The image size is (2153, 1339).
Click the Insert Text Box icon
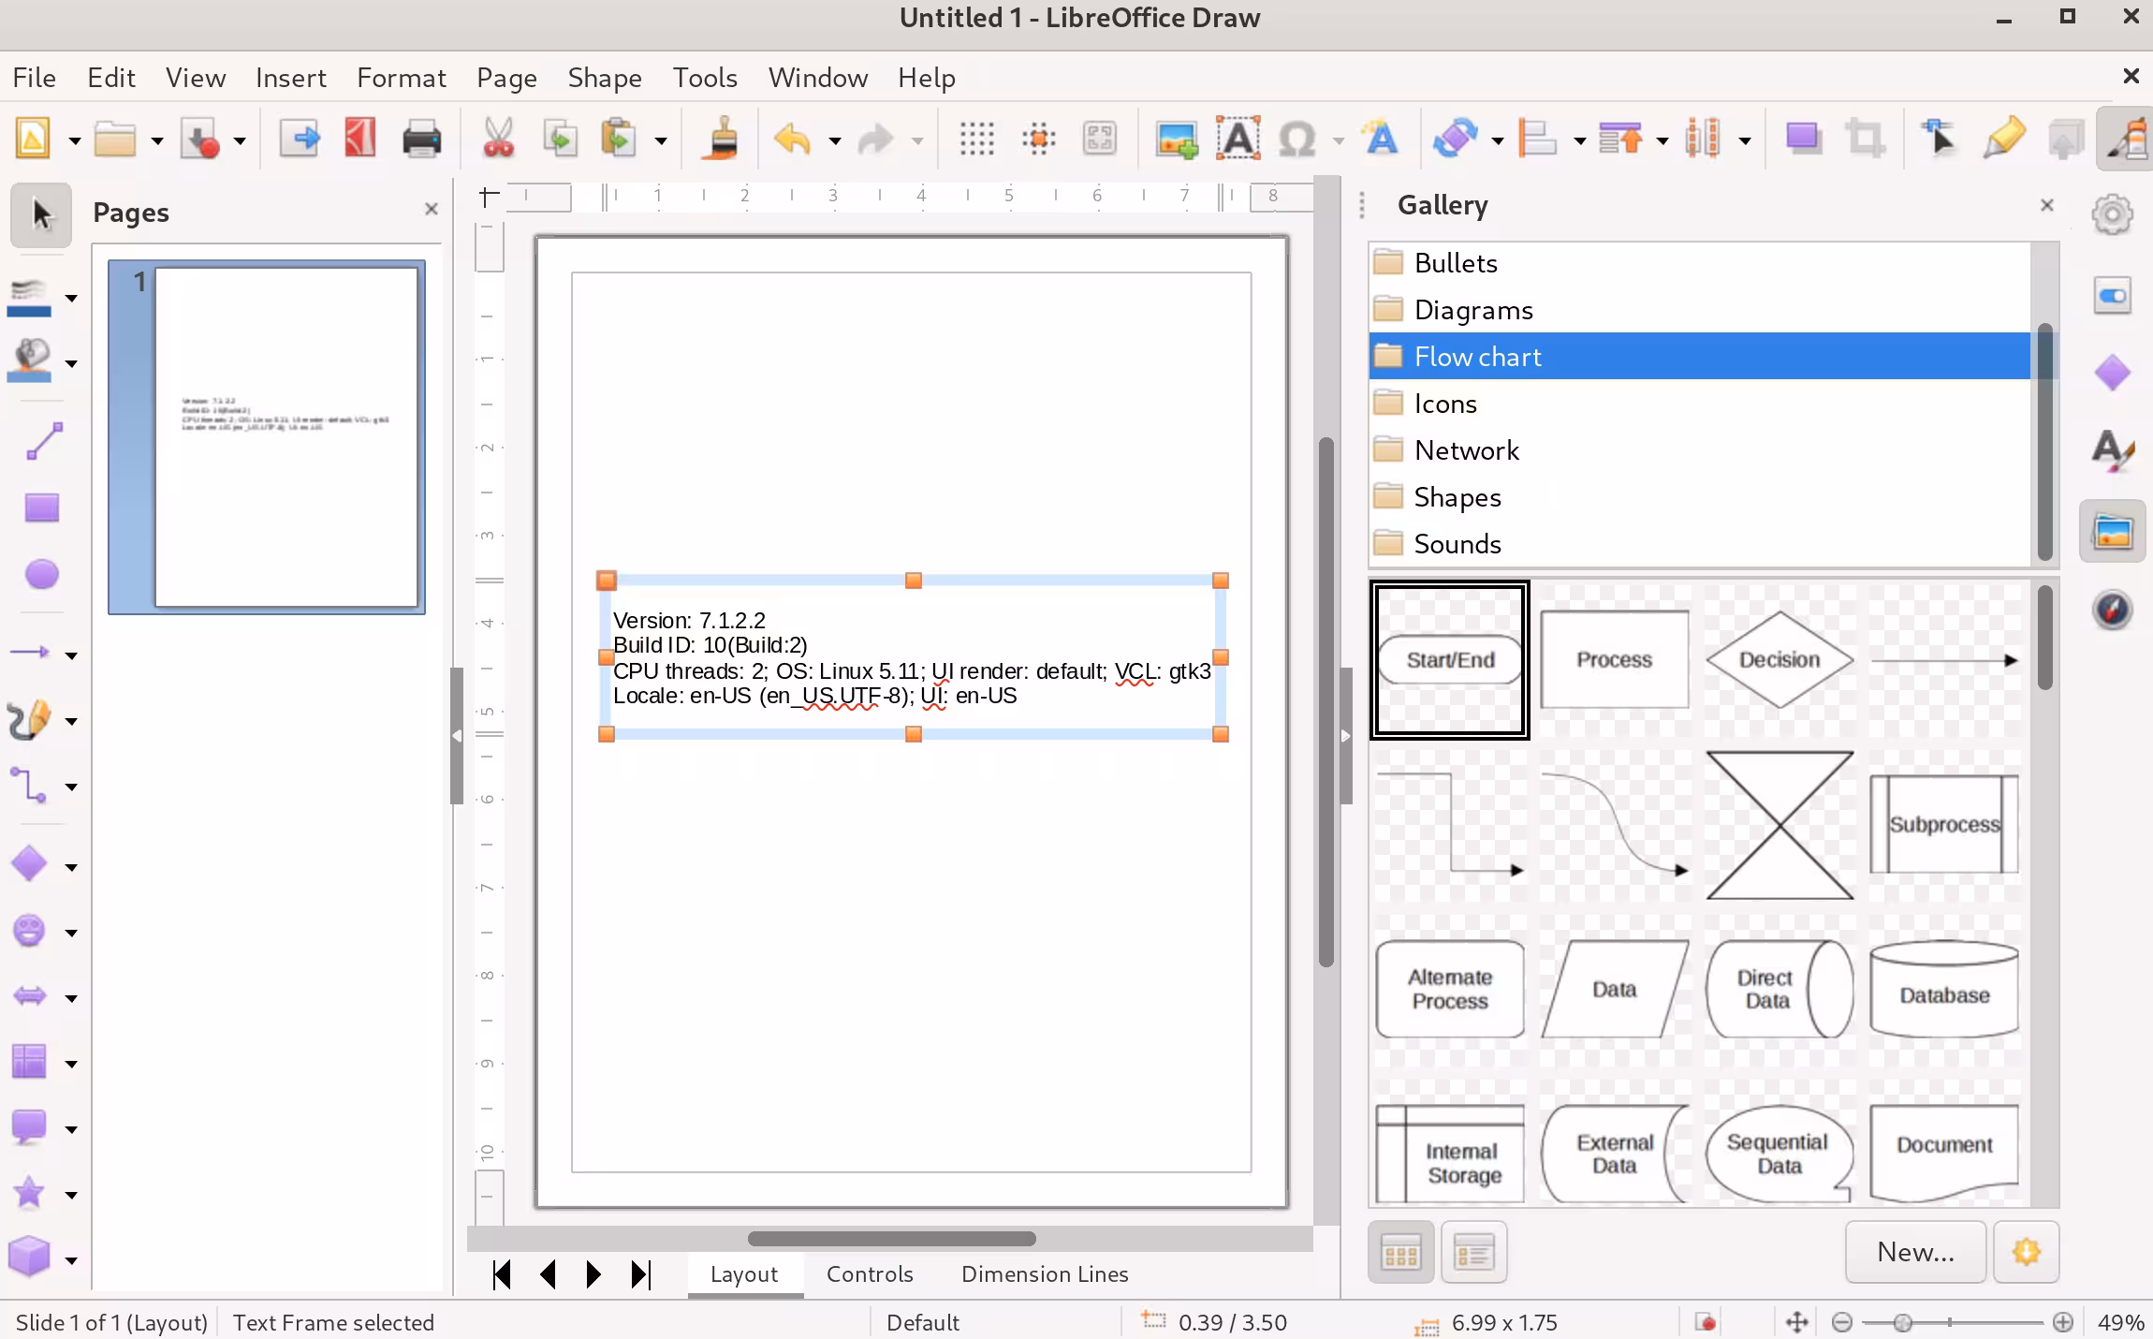tap(1238, 140)
